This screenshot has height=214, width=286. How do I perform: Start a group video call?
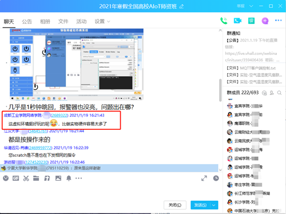pyautogui.click(x=237, y=21)
